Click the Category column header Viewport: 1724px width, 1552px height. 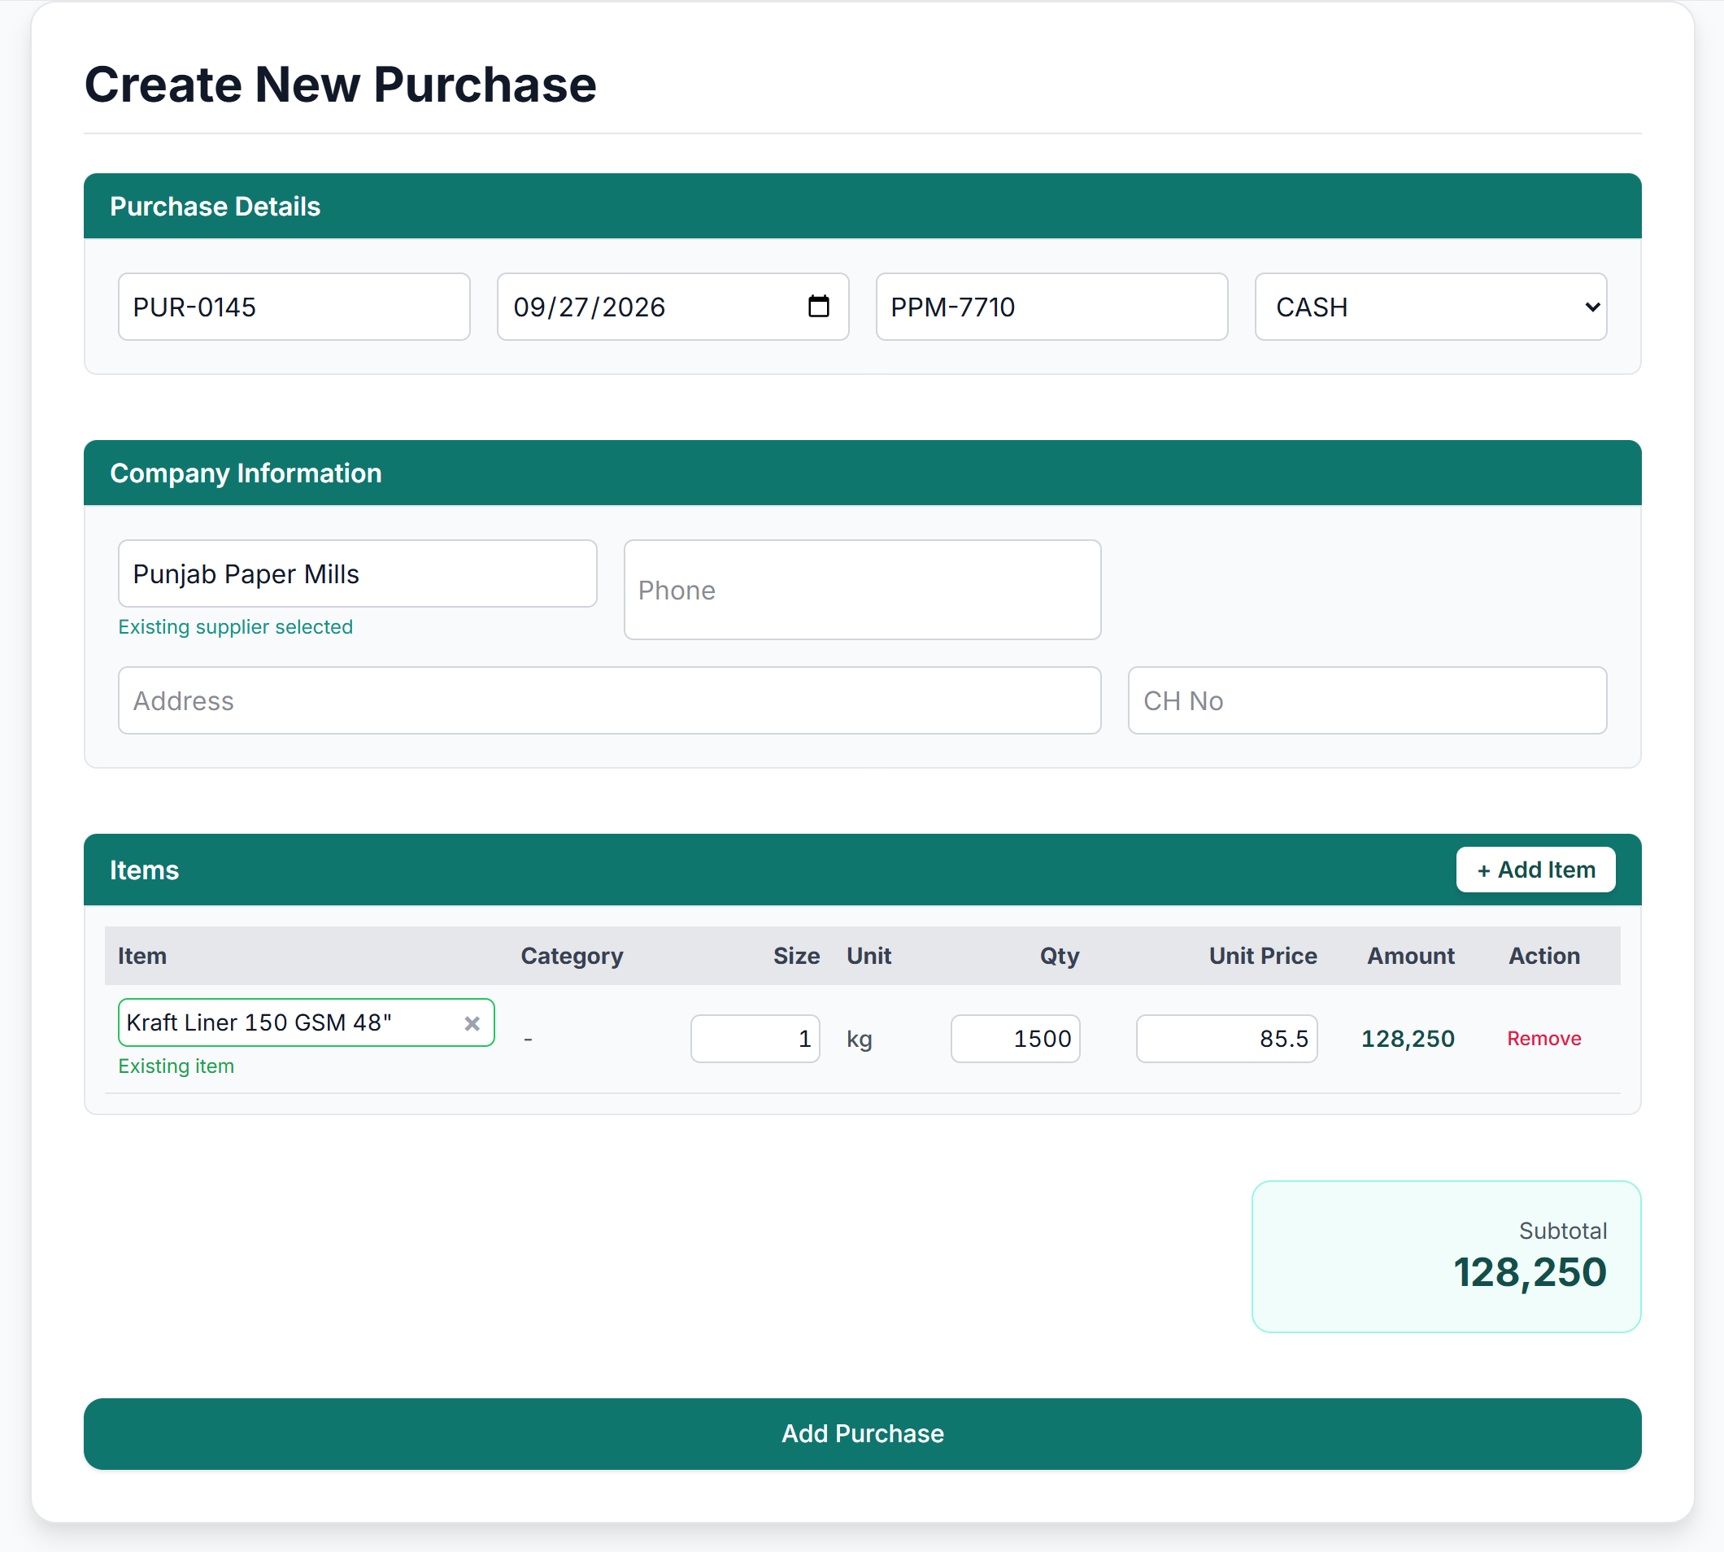point(571,956)
